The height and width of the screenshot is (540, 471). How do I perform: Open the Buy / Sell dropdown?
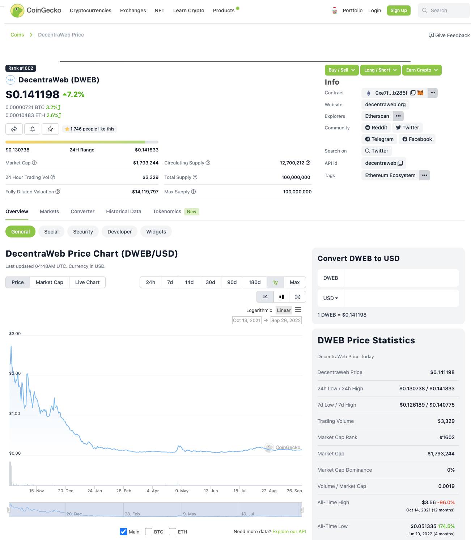tap(341, 70)
